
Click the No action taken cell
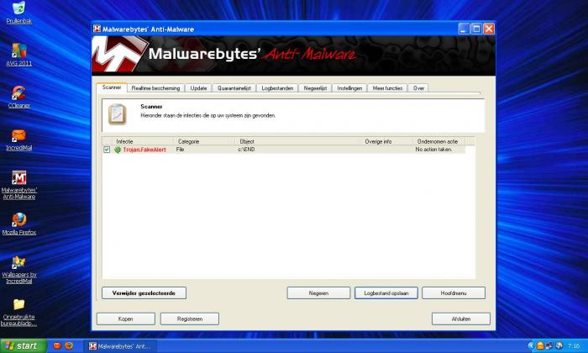coord(433,150)
